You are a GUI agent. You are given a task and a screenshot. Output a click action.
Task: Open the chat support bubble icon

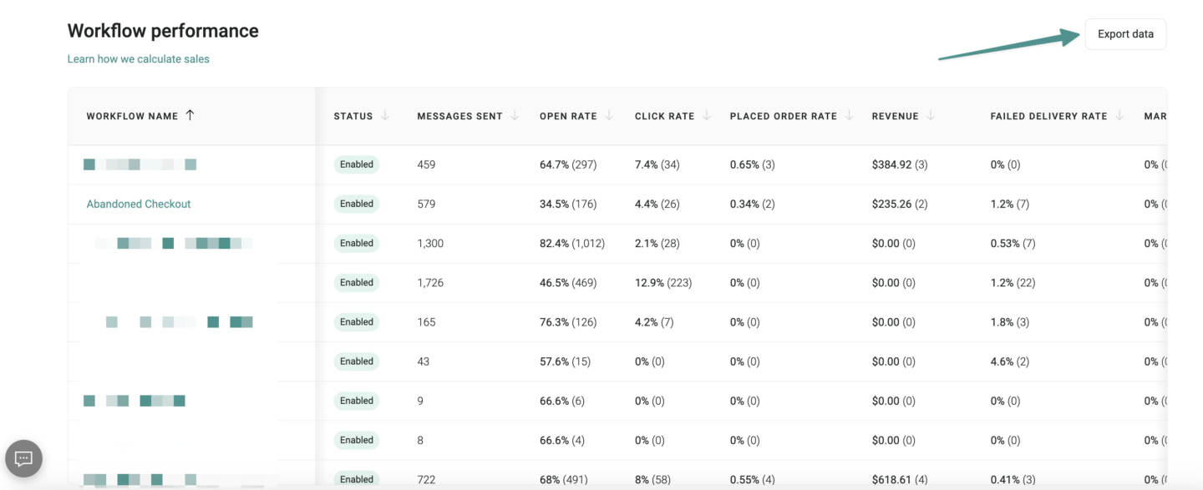tap(23, 458)
